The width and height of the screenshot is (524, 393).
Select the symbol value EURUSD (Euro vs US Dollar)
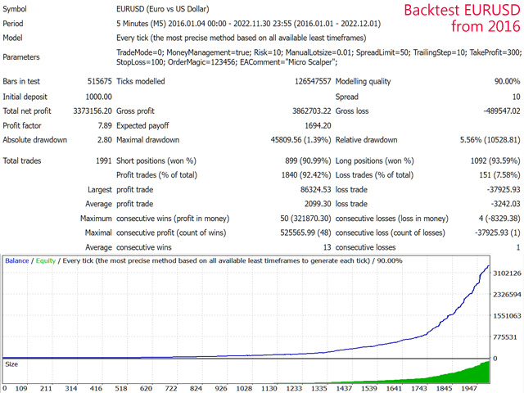162,9
